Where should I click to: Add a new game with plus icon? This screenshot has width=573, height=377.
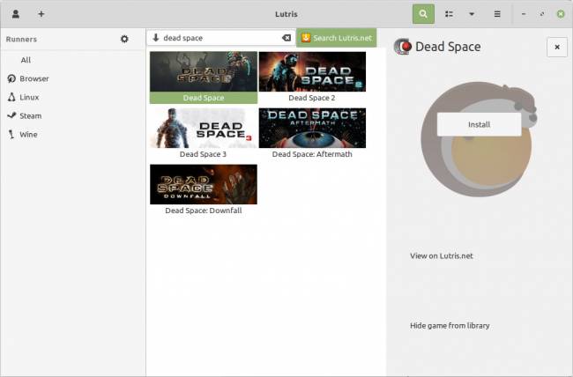41,14
